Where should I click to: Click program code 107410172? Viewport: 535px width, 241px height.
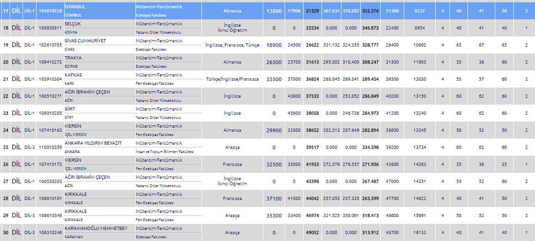(x=50, y=165)
